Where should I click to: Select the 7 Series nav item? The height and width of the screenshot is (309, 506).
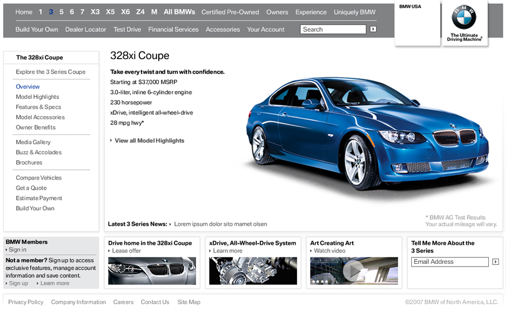click(x=82, y=12)
